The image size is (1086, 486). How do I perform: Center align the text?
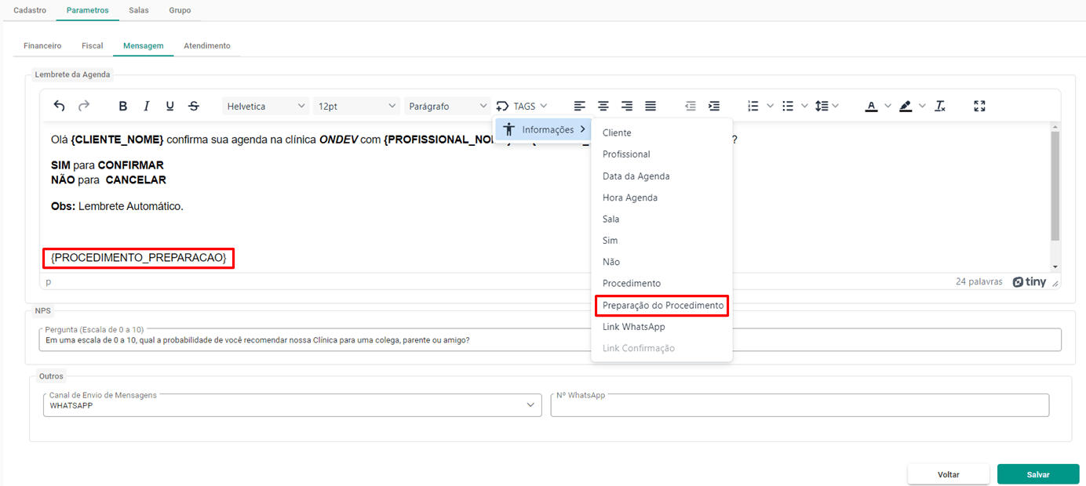(603, 106)
